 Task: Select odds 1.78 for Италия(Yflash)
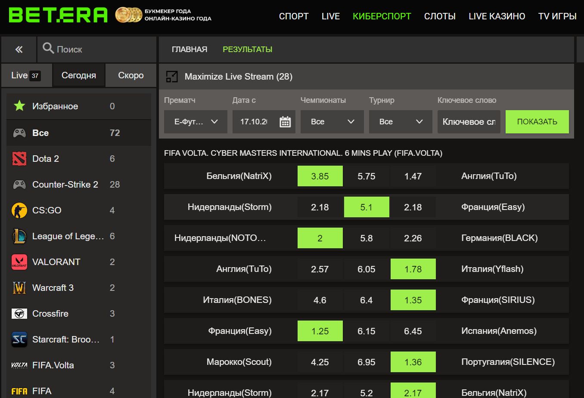pyautogui.click(x=413, y=269)
